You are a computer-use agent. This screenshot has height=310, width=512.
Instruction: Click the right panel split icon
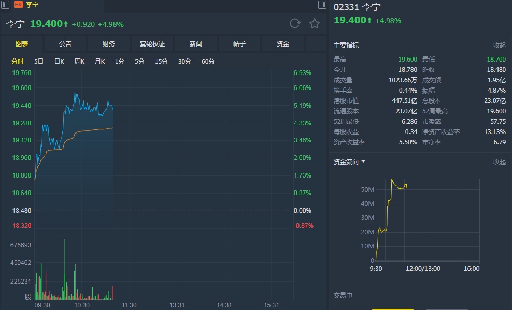coord(322,5)
